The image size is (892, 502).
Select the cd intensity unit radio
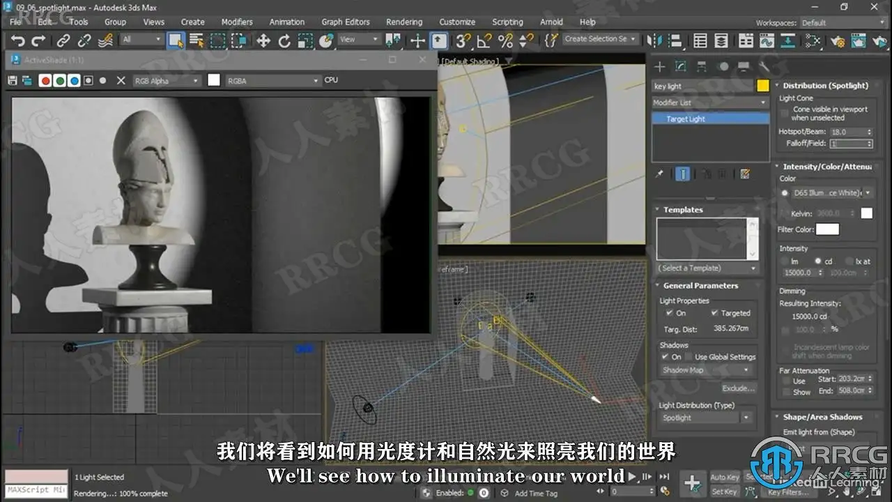pyautogui.click(x=818, y=261)
